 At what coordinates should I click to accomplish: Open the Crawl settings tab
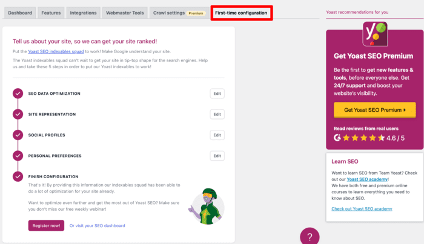coord(179,13)
